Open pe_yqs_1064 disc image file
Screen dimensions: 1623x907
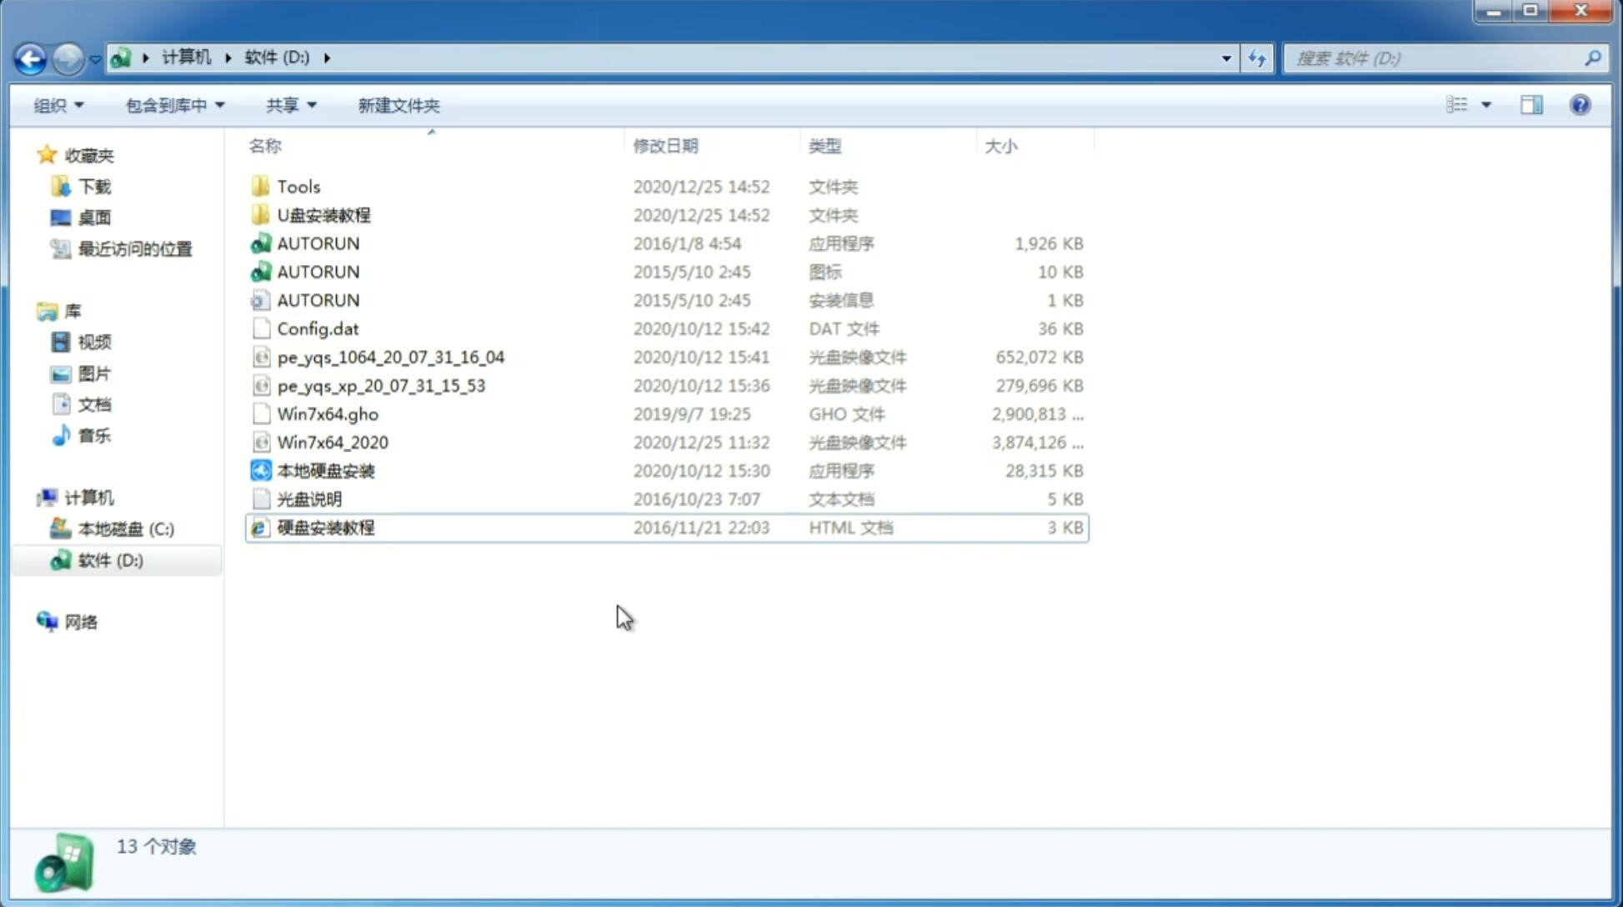(390, 357)
